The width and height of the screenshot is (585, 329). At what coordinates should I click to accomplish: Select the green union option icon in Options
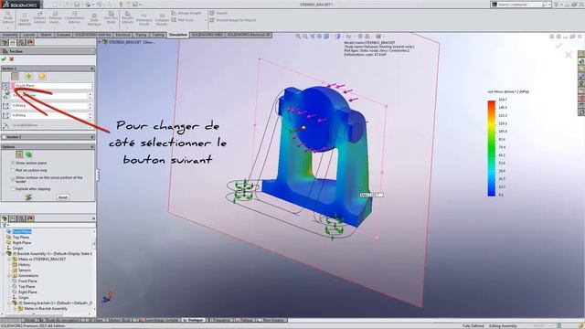point(28,154)
